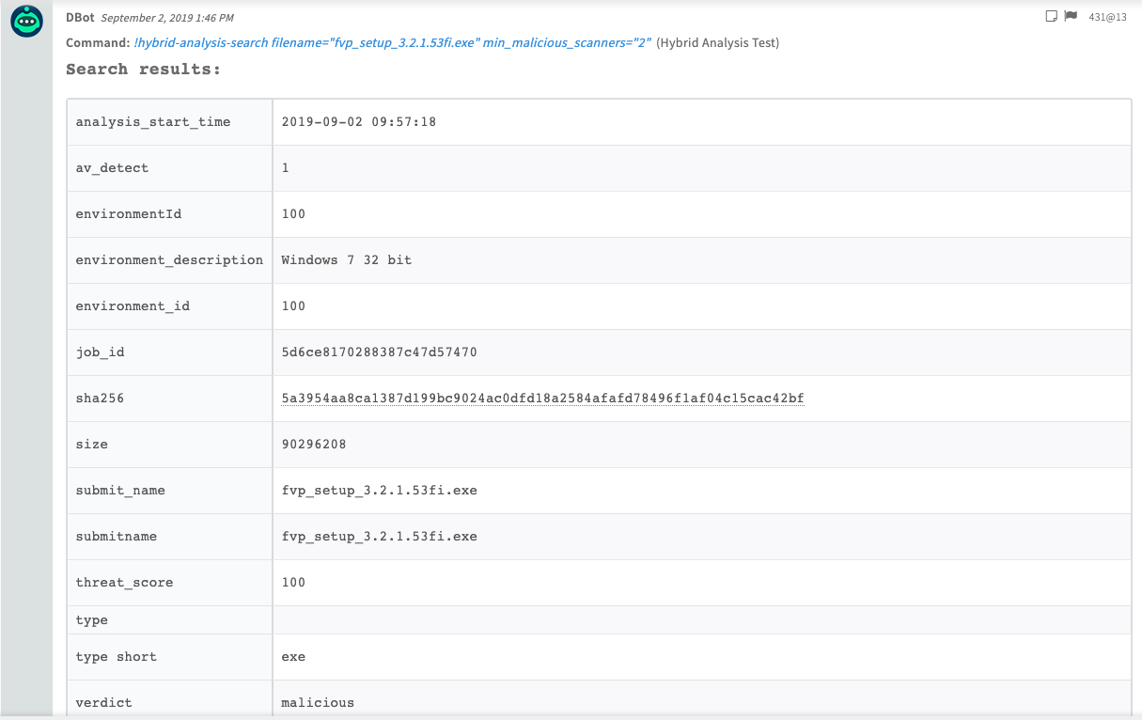
Task: Click the DBot sender name
Action: click(80, 18)
